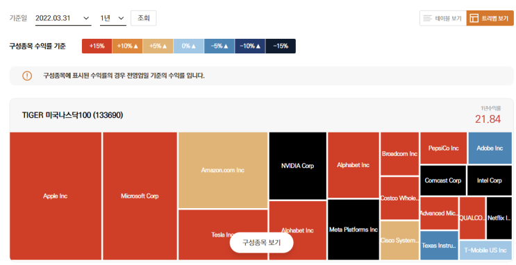Click the 구성종목 보기 button
This screenshot has width=516, height=265.
tap(261, 243)
